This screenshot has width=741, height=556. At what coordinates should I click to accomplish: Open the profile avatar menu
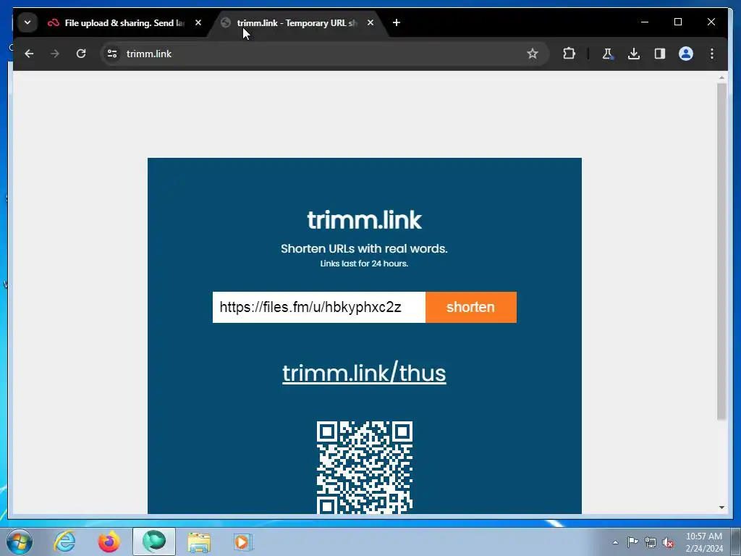tap(686, 54)
